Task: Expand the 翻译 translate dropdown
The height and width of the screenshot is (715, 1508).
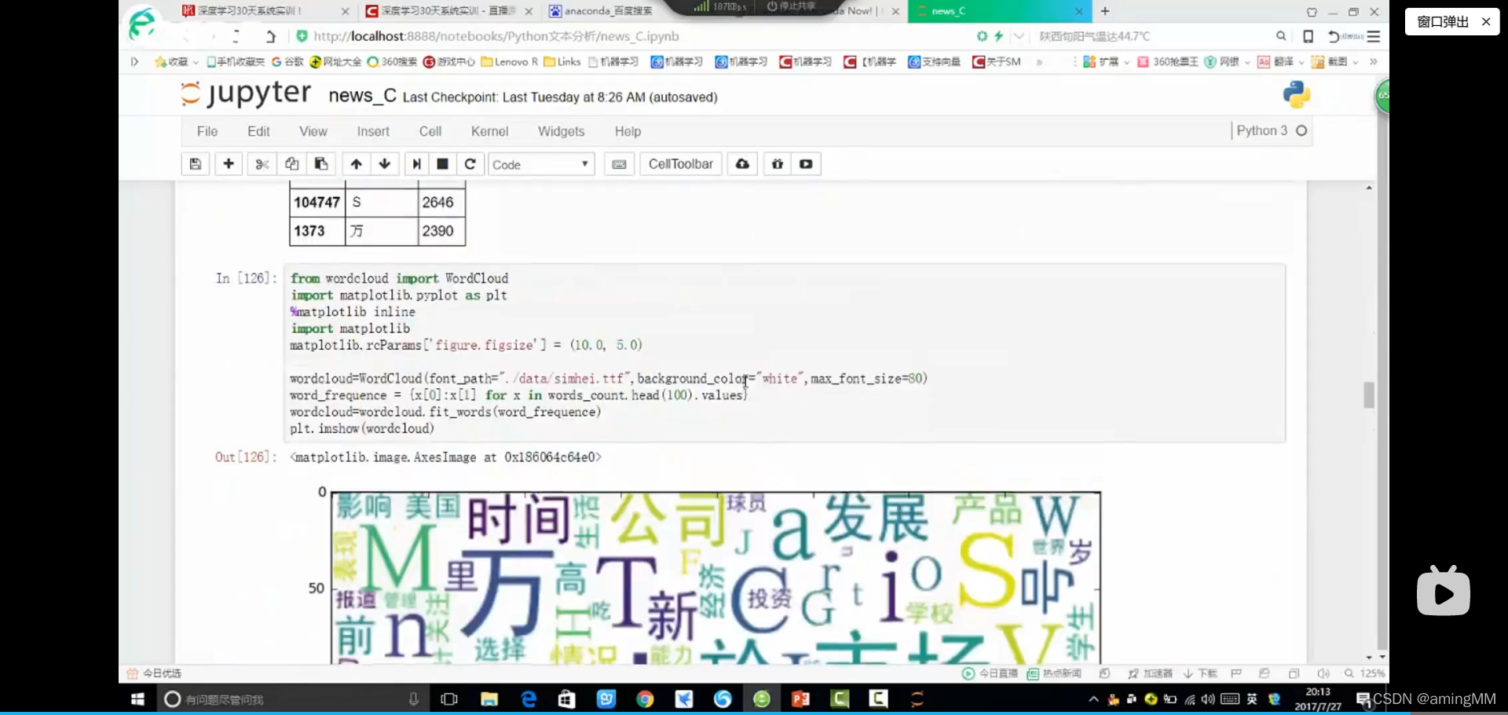Action: pos(1301,62)
